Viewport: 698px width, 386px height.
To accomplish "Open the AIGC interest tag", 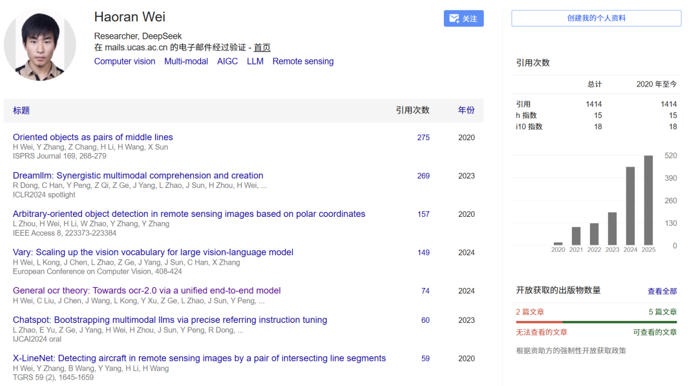I will click(227, 61).
